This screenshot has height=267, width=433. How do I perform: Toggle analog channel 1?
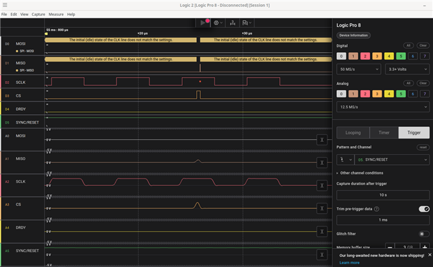point(353,94)
